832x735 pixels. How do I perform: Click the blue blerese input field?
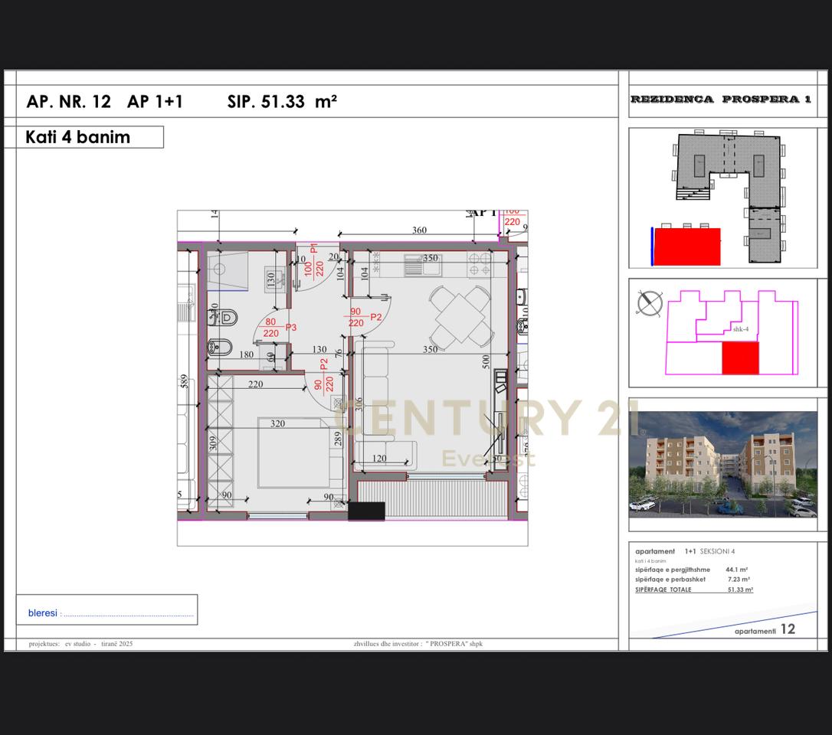tap(107, 612)
